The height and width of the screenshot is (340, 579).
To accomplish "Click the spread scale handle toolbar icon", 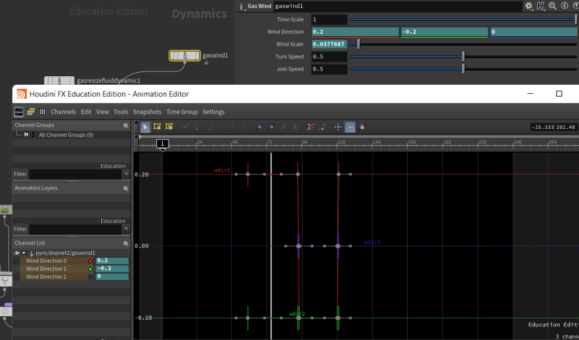I will (x=338, y=127).
